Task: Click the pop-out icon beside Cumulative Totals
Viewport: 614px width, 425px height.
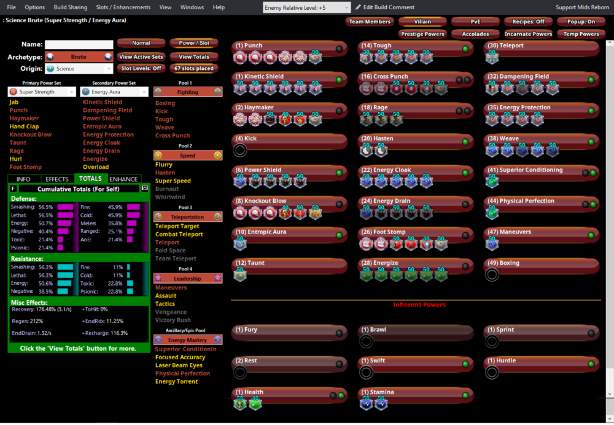Action: click(145, 189)
